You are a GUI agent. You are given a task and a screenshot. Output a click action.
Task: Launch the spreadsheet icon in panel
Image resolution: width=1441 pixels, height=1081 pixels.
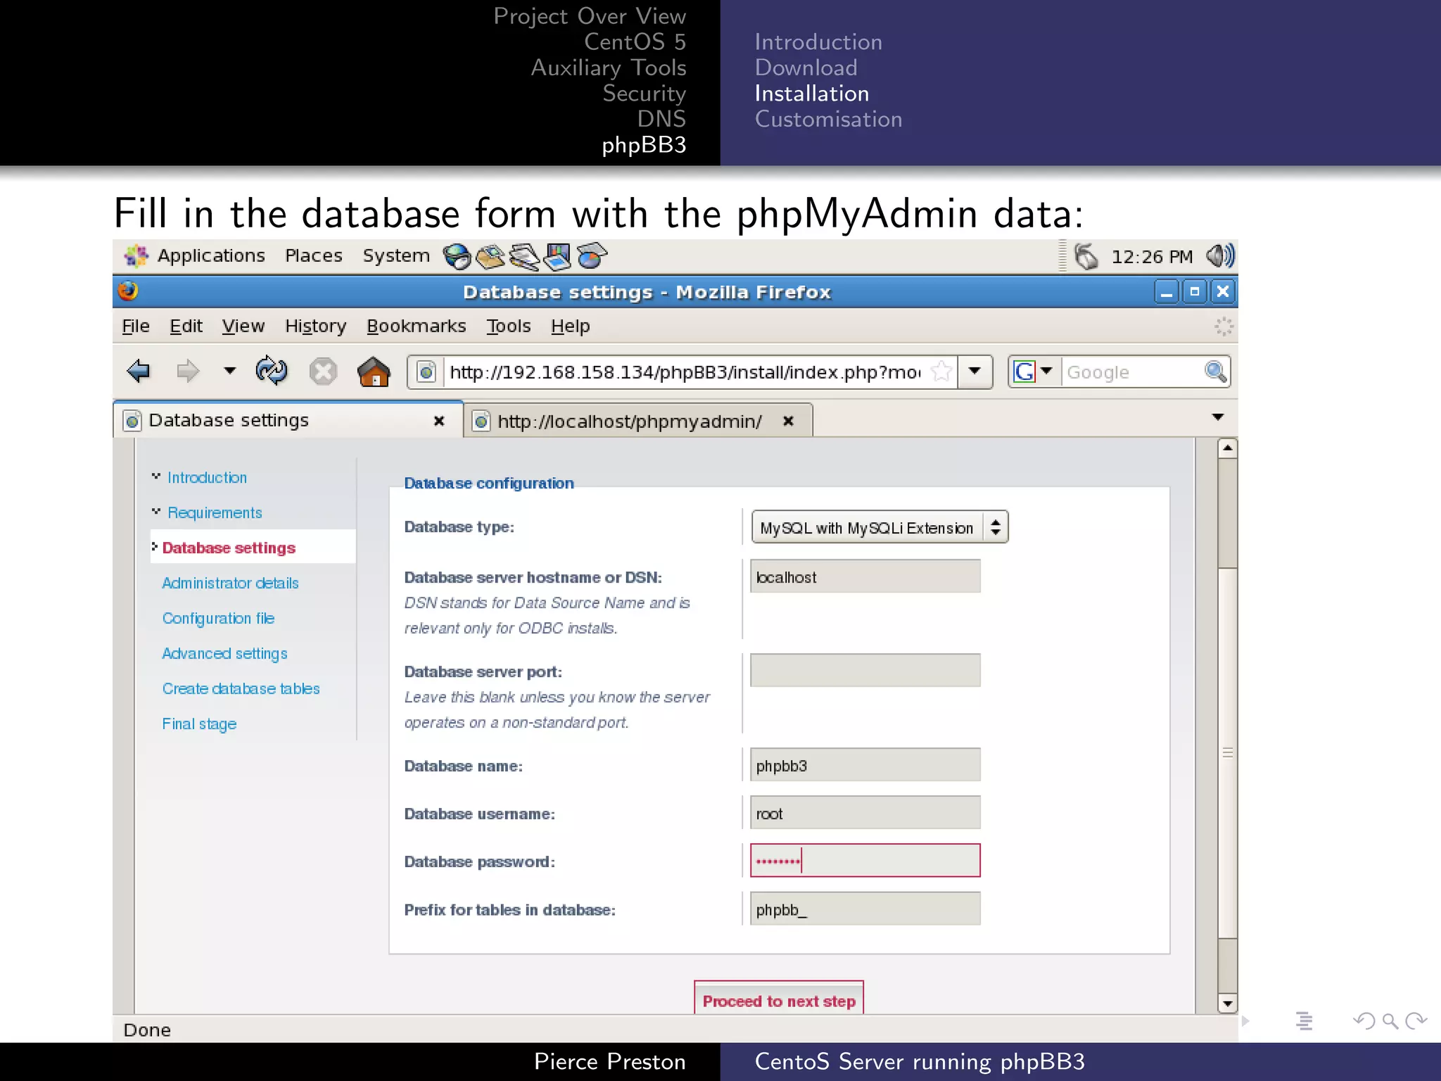tap(592, 257)
